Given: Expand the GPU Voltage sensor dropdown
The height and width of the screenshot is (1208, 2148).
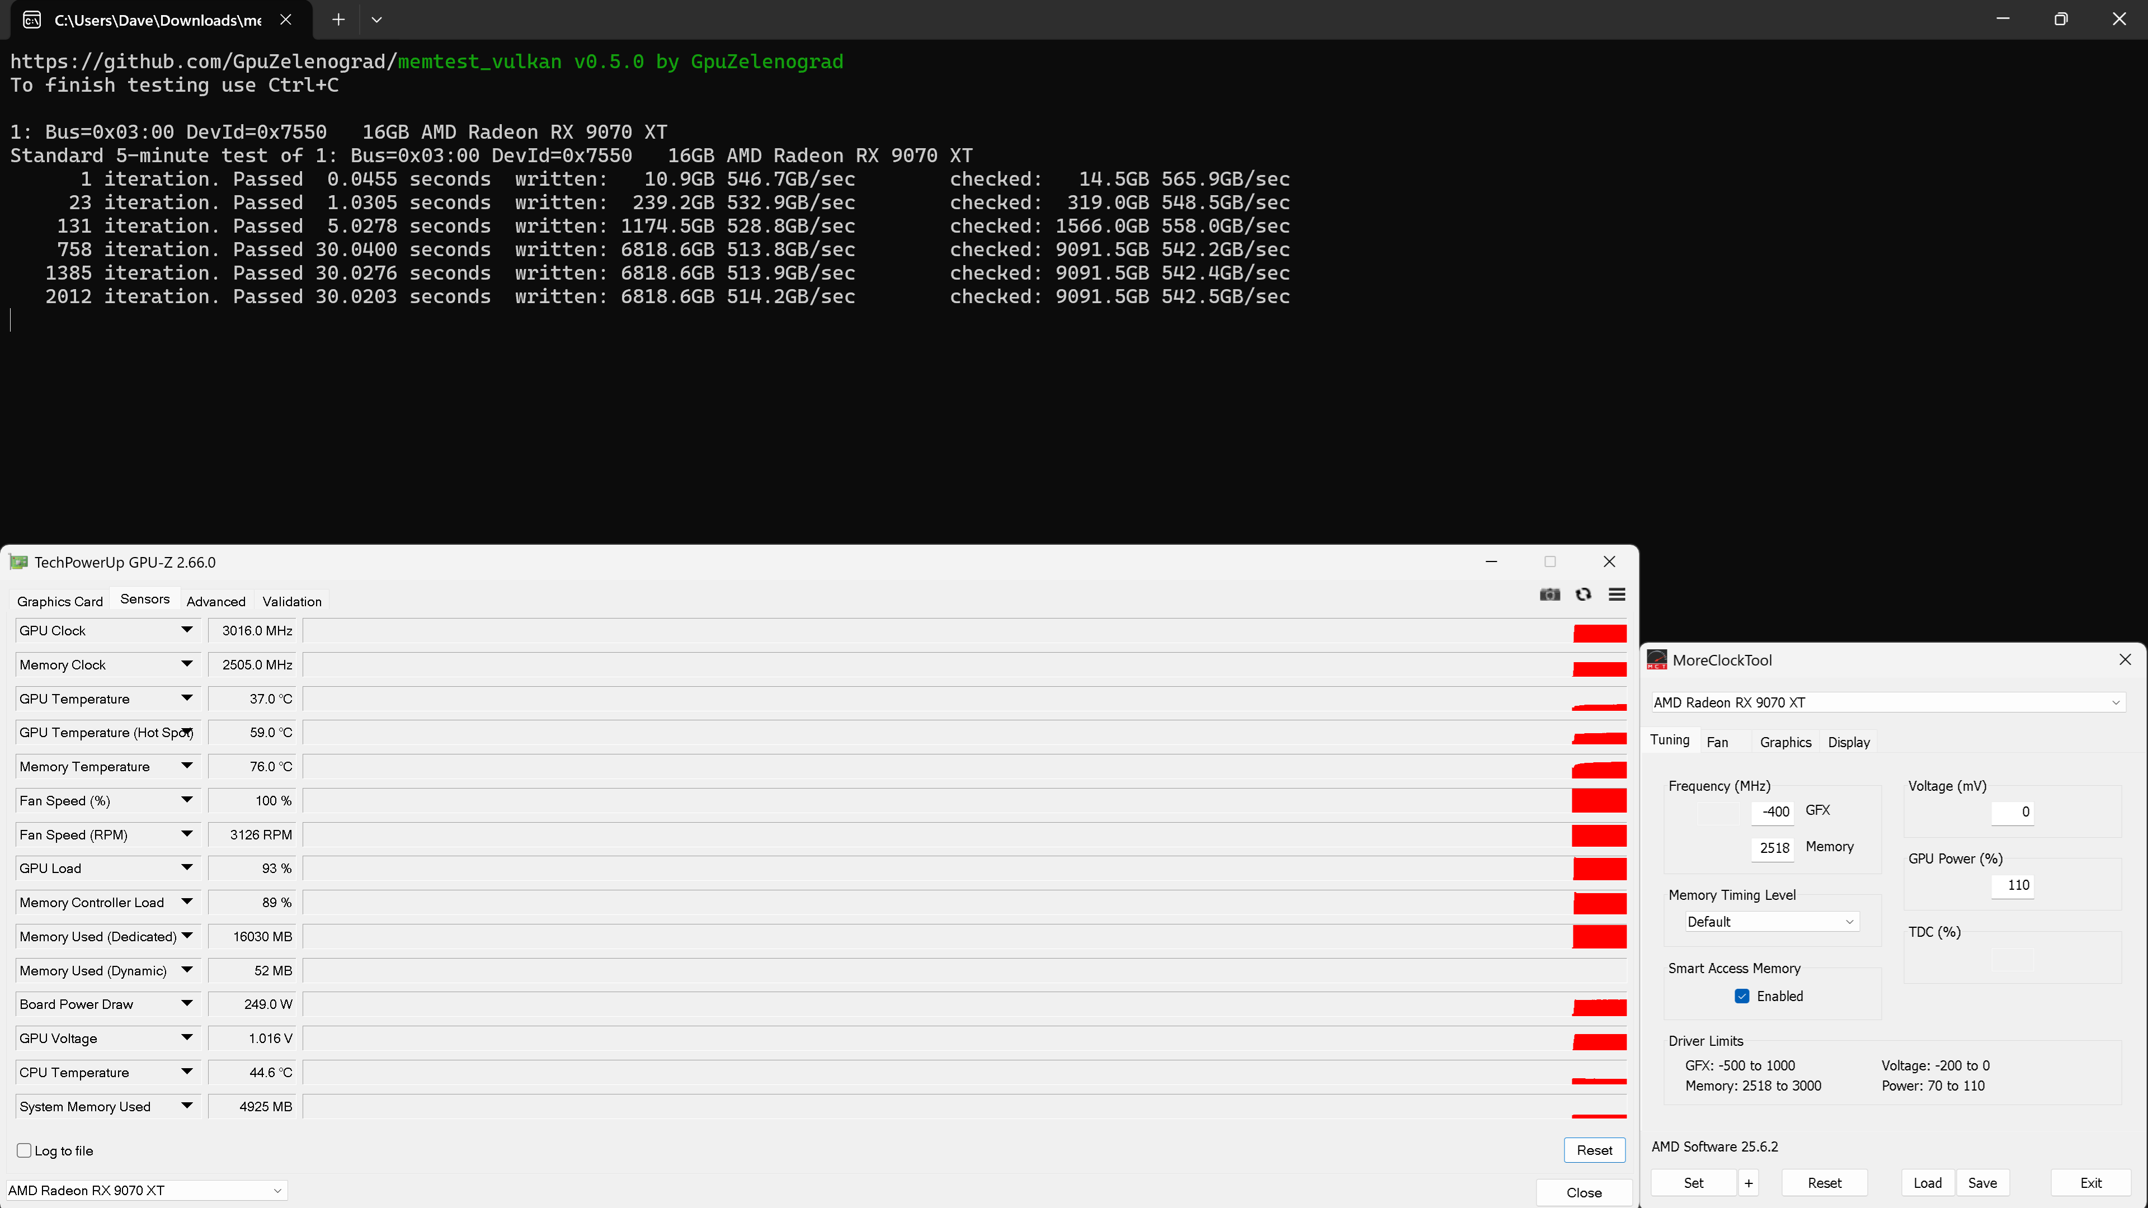Looking at the screenshot, I should coord(187,1038).
